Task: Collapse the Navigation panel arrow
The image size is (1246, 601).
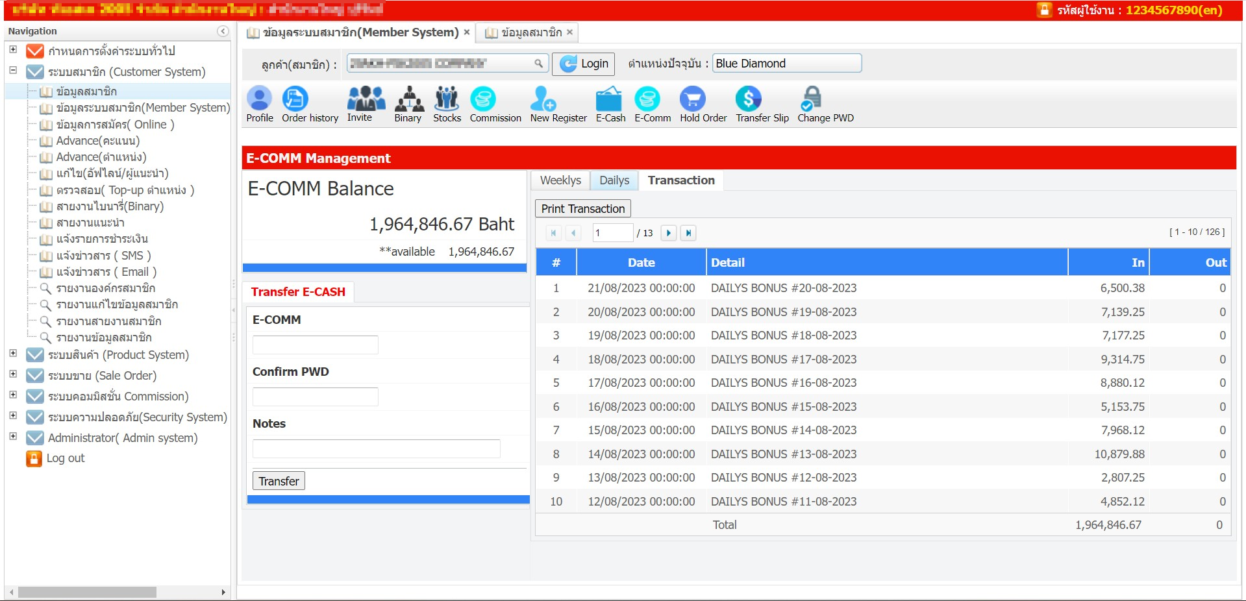Action: (x=223, y=31)
